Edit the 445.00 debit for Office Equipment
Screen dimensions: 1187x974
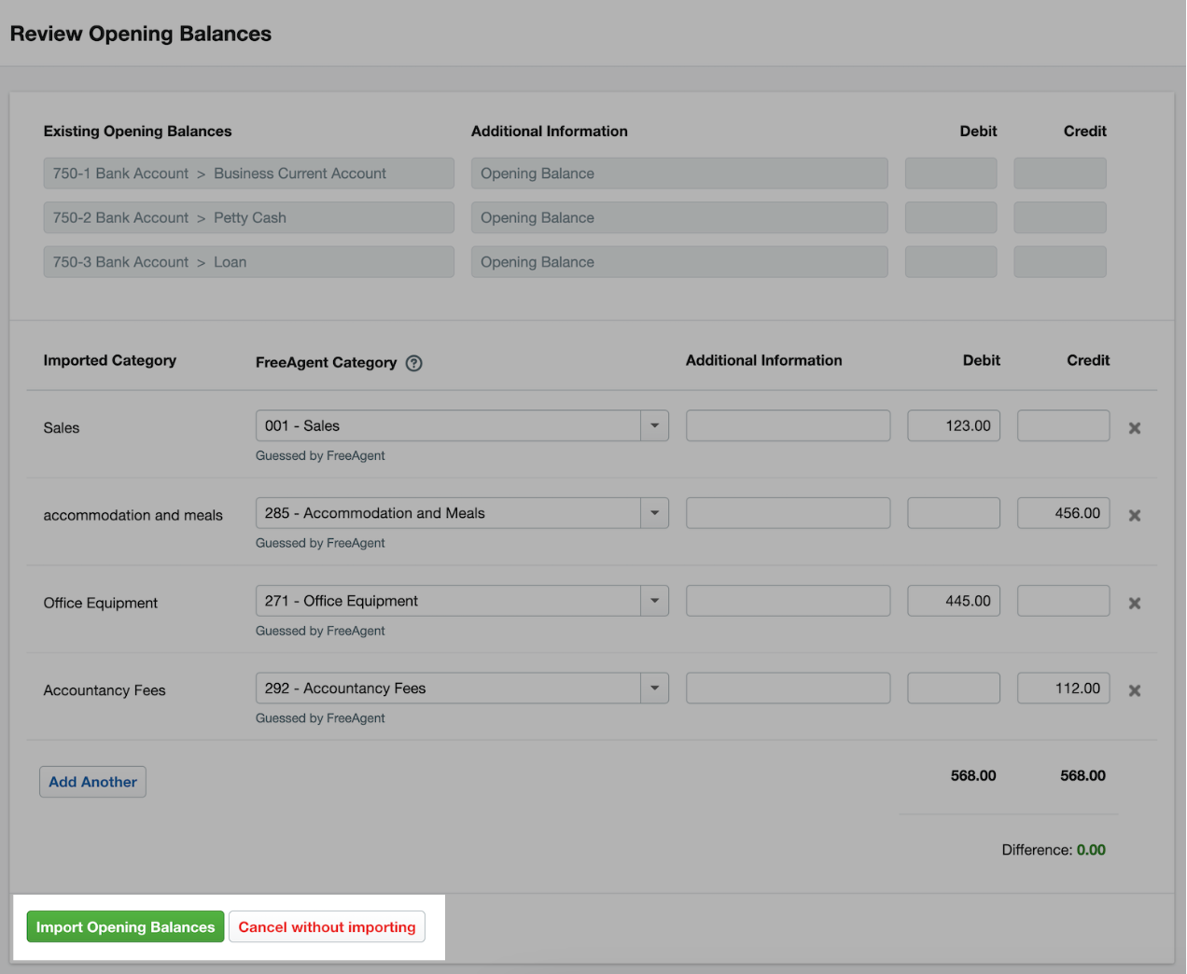point(953,600)
